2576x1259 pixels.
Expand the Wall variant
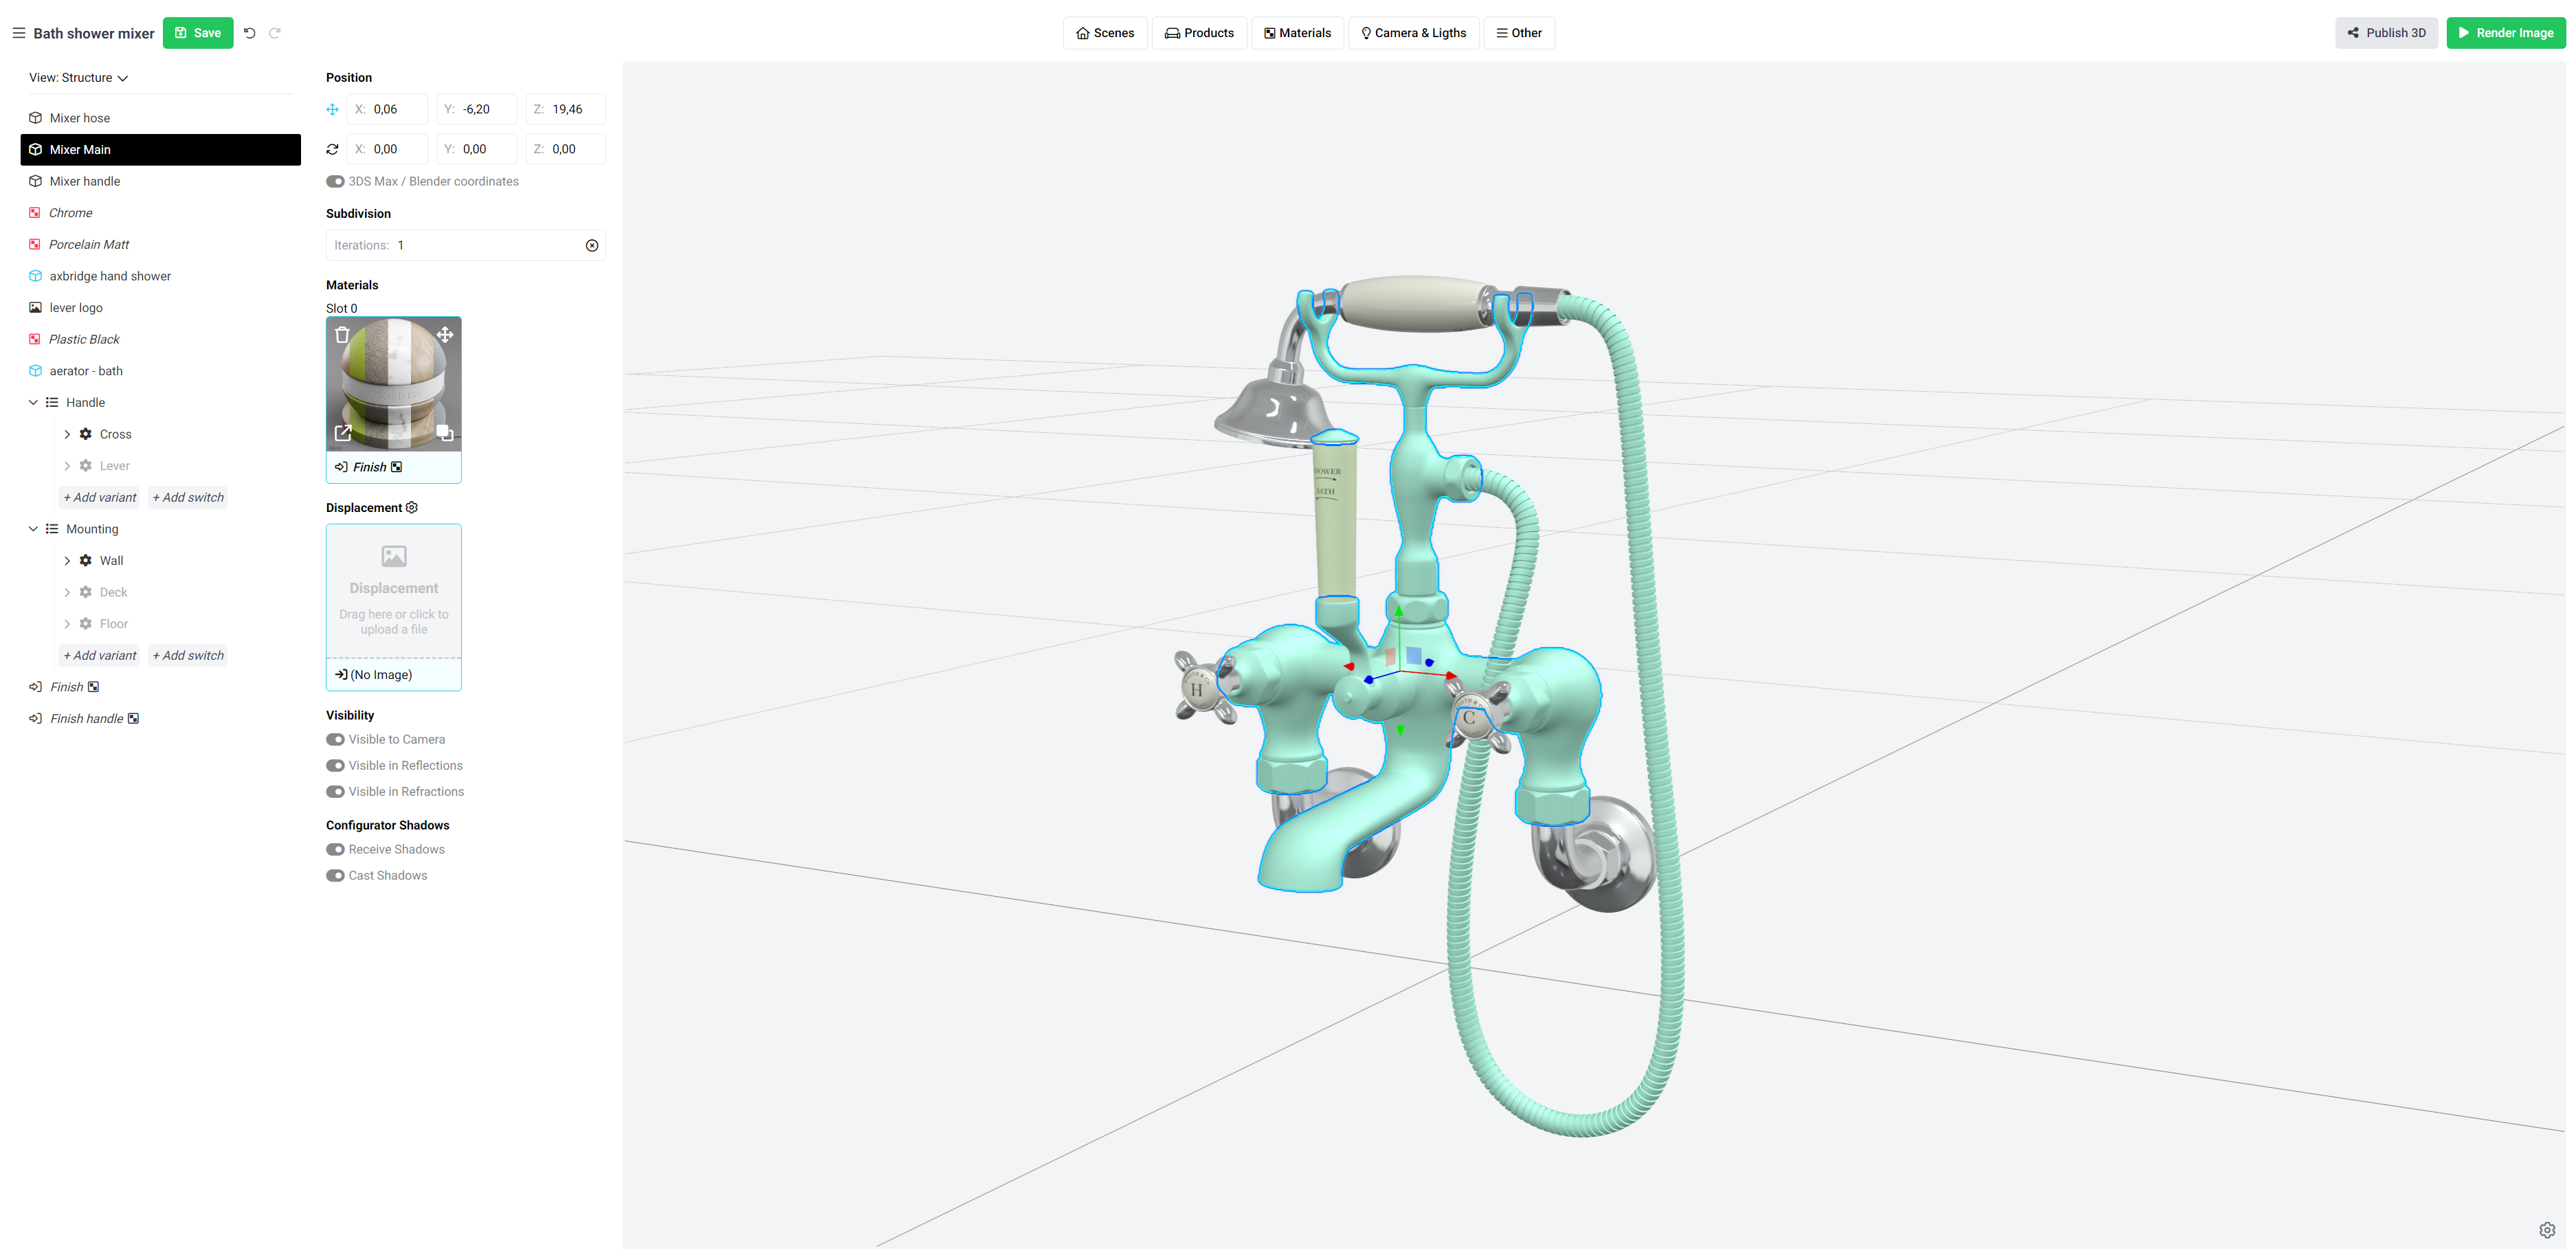tap(67, 561)
